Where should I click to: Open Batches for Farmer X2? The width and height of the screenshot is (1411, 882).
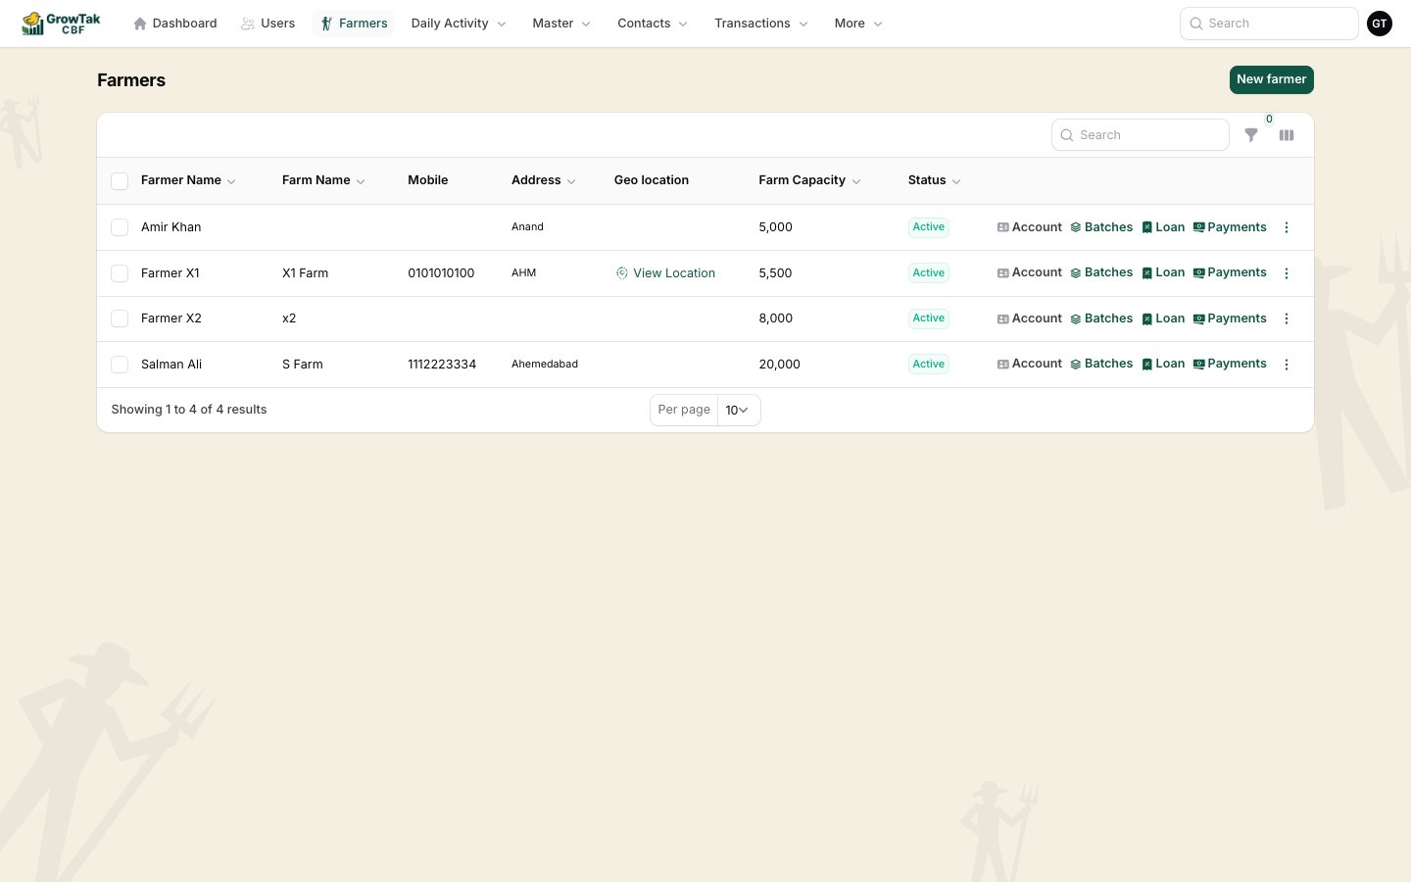coord(1101,318)
